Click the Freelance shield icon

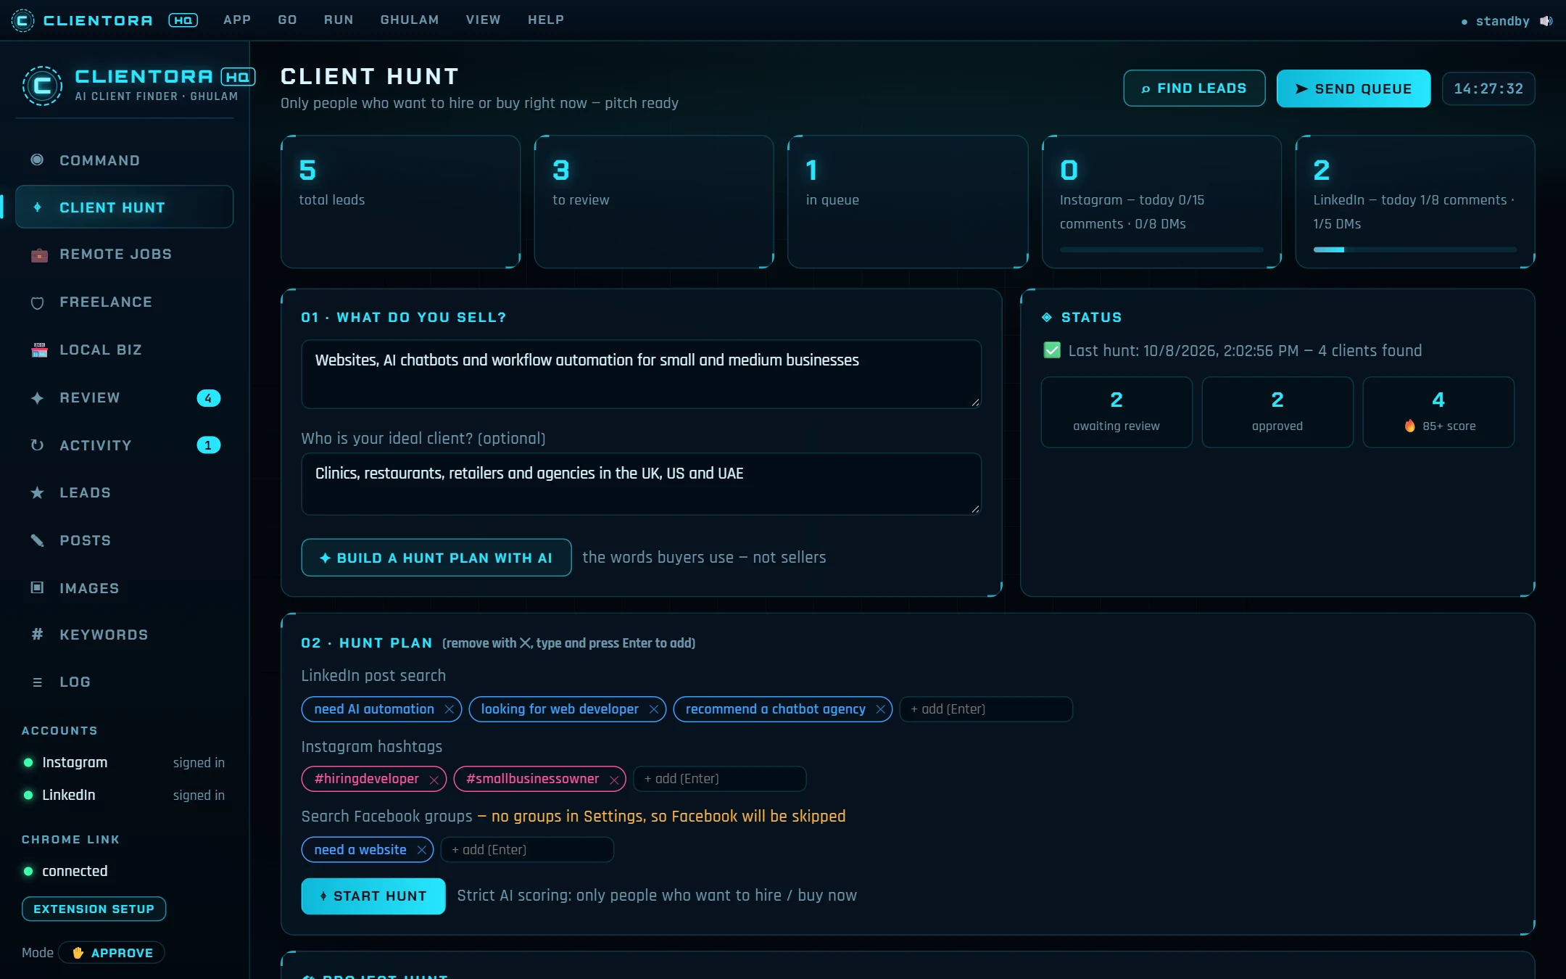coord(38,302)
